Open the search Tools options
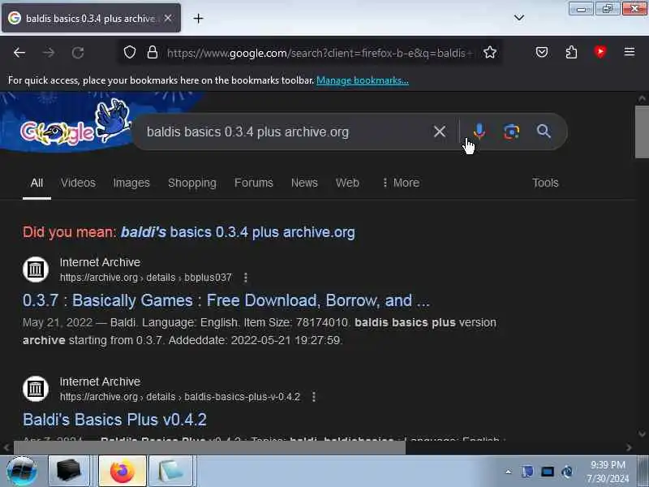The image size is (649, 487). tap(545, 183)
